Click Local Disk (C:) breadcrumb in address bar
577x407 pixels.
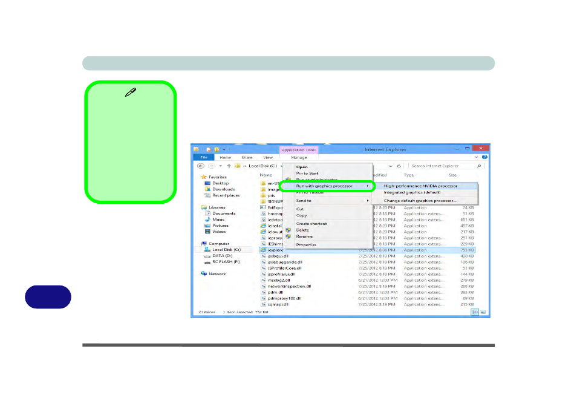pyautogui.click(x=262, y=166)
